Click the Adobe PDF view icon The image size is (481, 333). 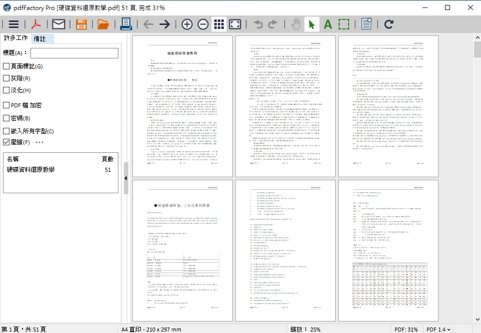point(36,24)
